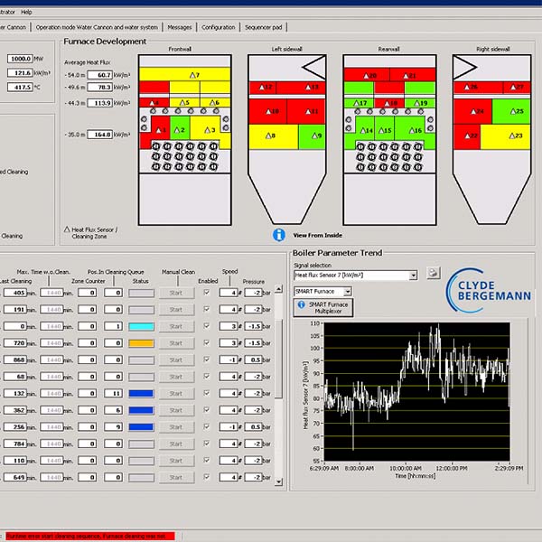The width and height of the screenshot is (542, 542).
Task: Click the pressure field in the 868 min row
Action: pyautogui.click(x=253, y=360)
